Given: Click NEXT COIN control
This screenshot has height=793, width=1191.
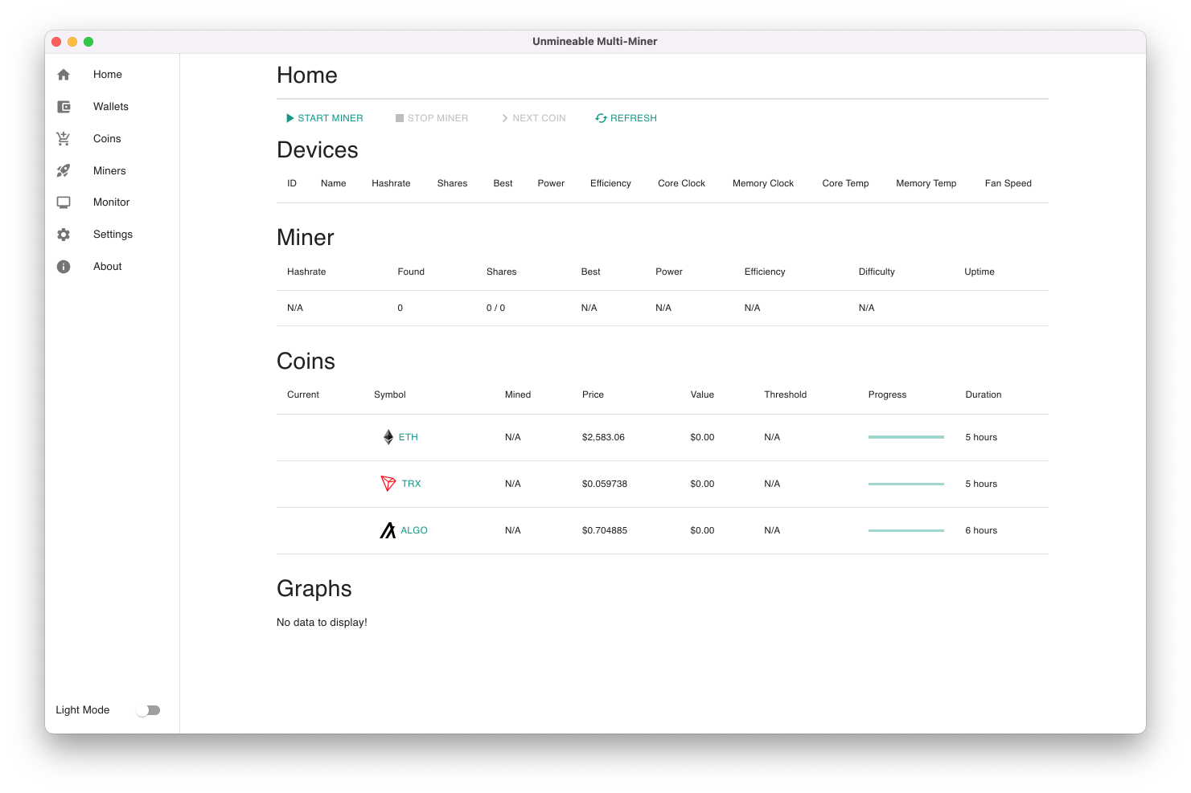Looking at the screenshot, I should coord(533,118).
